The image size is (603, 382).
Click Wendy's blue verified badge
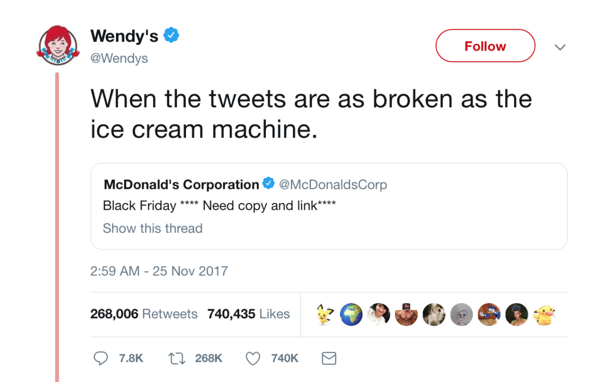coord(172,36)
